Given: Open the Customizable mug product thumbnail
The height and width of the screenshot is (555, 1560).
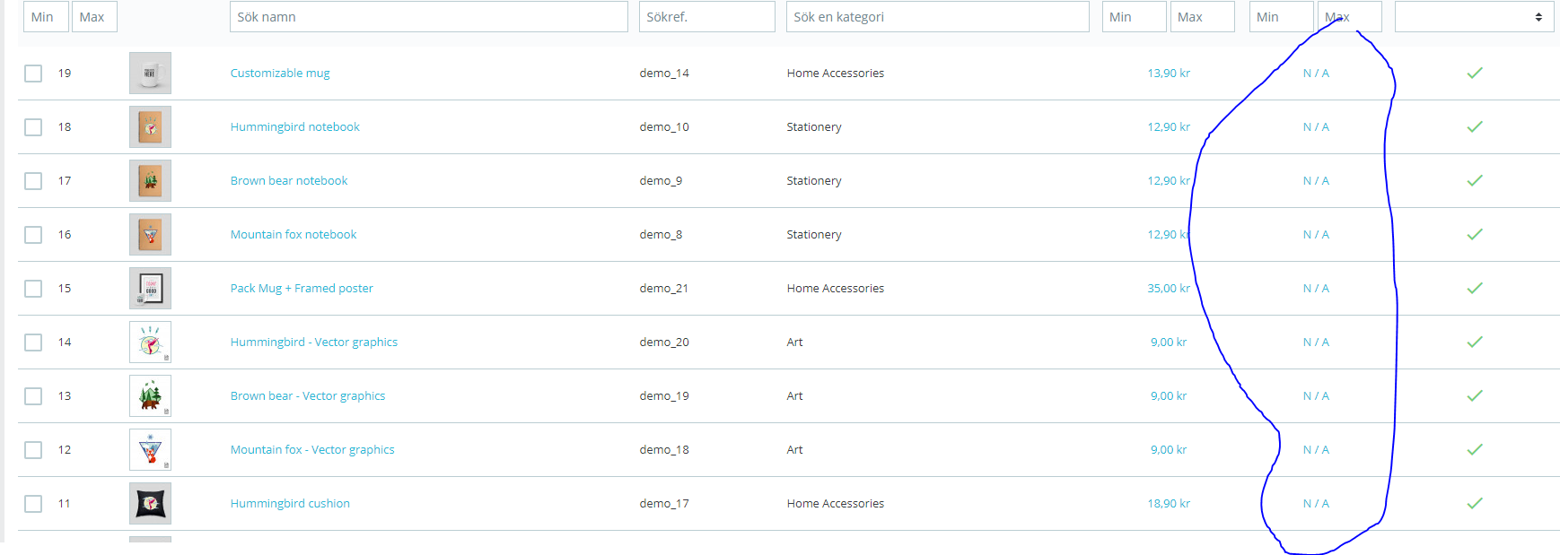Looking at the screenshot, I should point(150,74).
